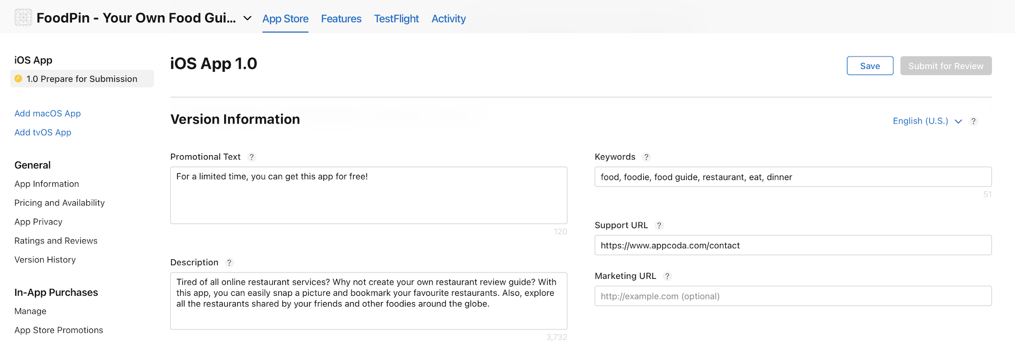Screen dimensions: 1015x348
Task: Go to the Activity tab
Action: [x=448, y=18]
